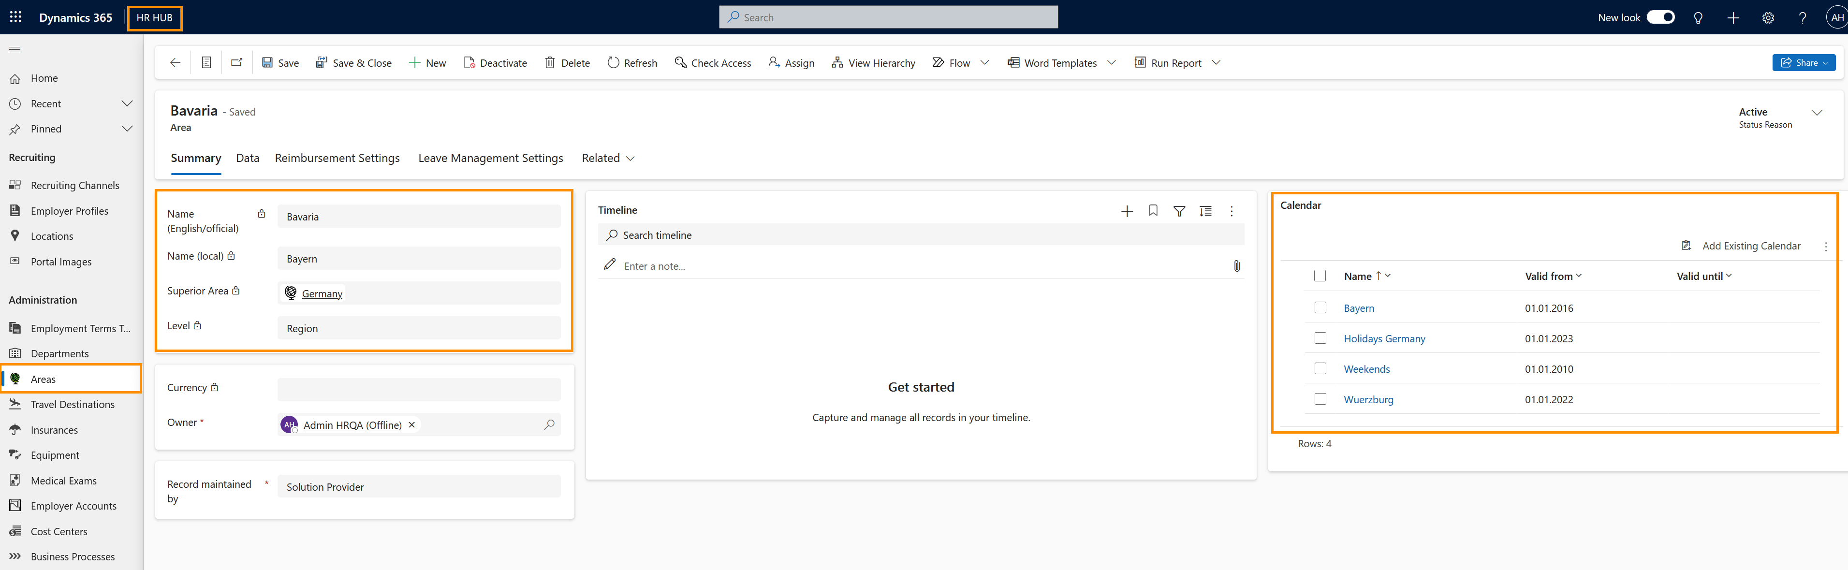
Task: Expand the Recent section in sidebar
Action: pyautogui.click(x=127, y=104)
